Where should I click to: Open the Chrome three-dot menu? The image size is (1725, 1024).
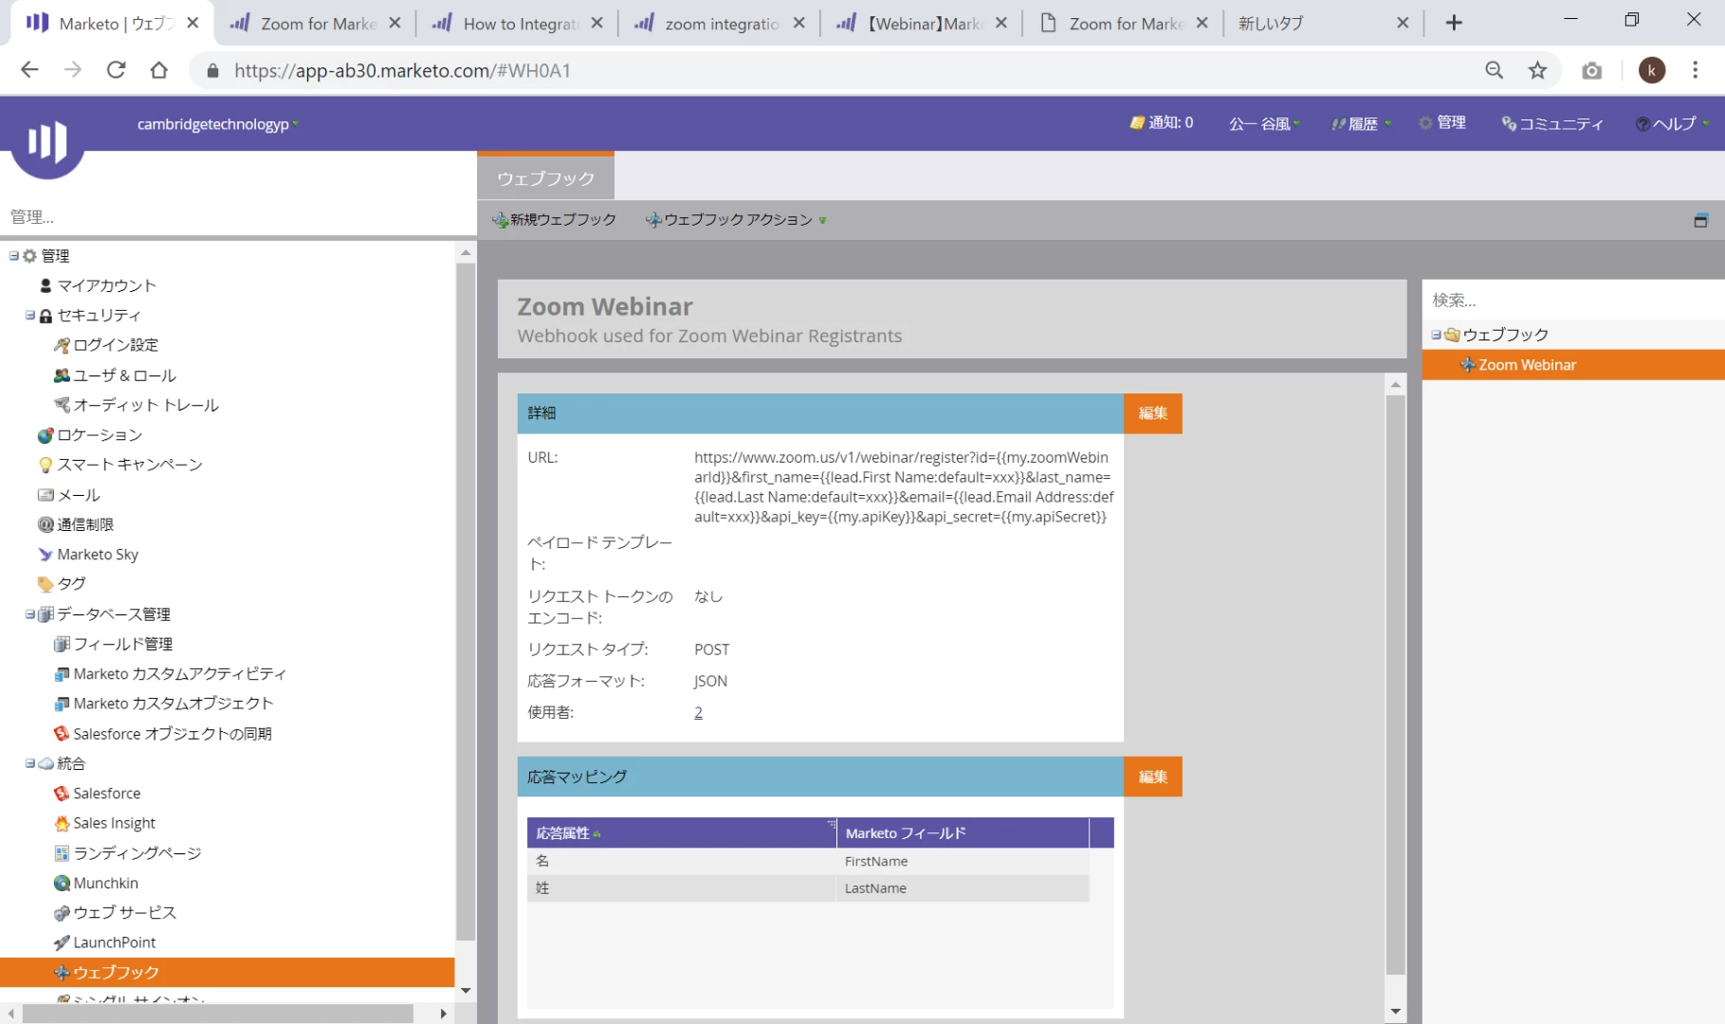(x=1695, y=70)
